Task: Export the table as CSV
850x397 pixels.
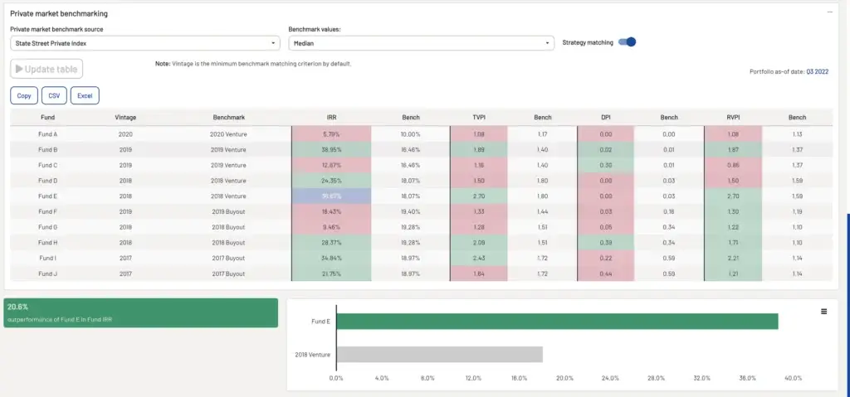Action: [54, 95]
